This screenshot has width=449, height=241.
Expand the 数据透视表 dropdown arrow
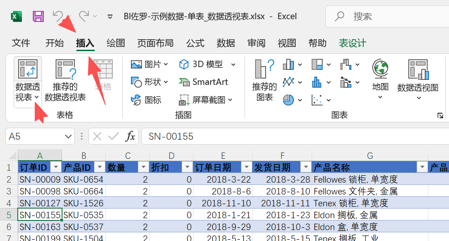tap(37, 97)
